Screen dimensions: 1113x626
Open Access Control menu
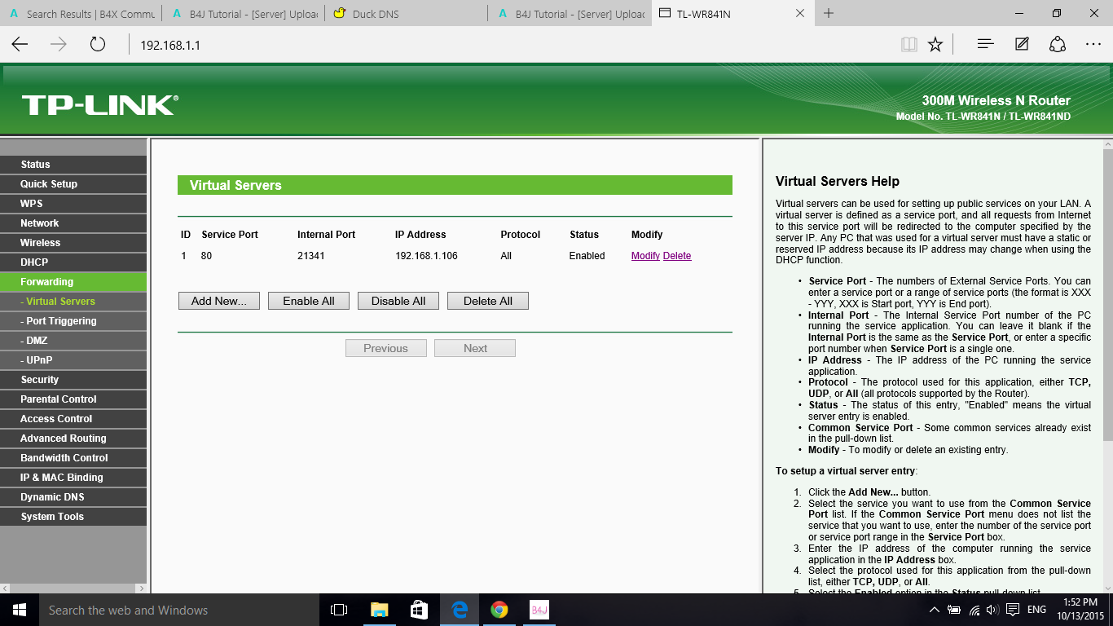click(x=73, y=419)
